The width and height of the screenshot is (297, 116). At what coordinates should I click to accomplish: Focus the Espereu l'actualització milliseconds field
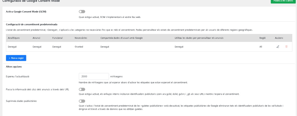[x=94, y=76]
